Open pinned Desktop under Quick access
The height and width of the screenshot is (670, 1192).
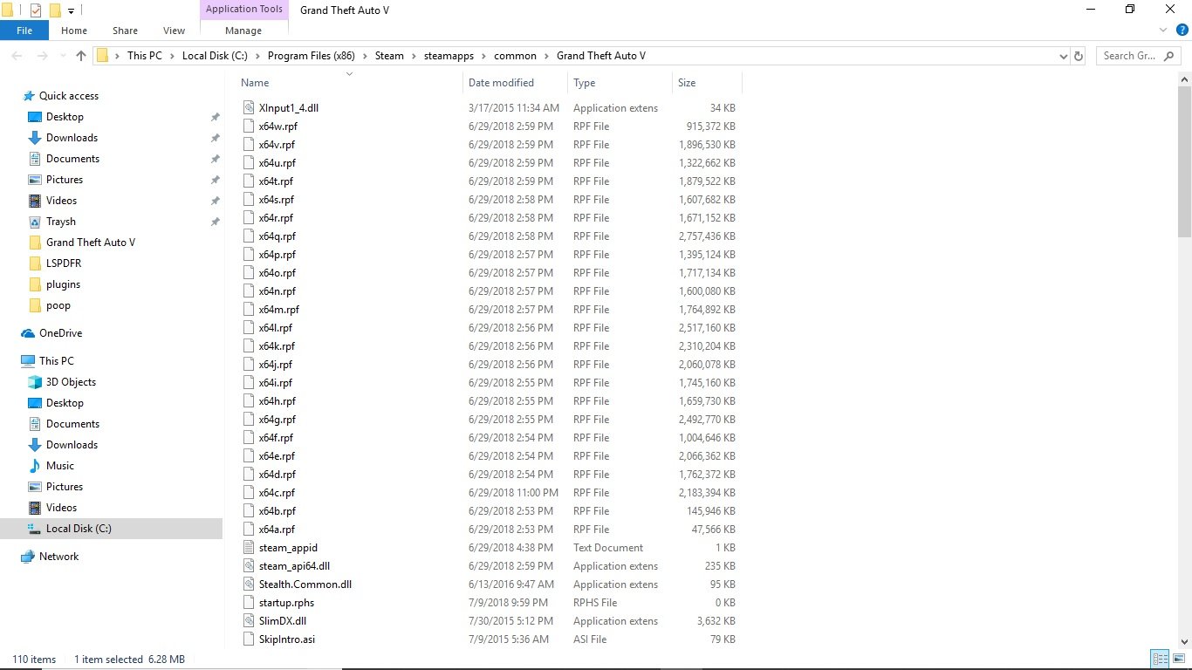click(65, 117)
